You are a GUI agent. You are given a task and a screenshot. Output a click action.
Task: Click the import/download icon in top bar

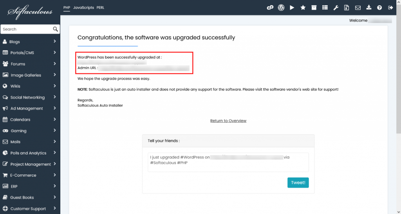tap(369, 8)
